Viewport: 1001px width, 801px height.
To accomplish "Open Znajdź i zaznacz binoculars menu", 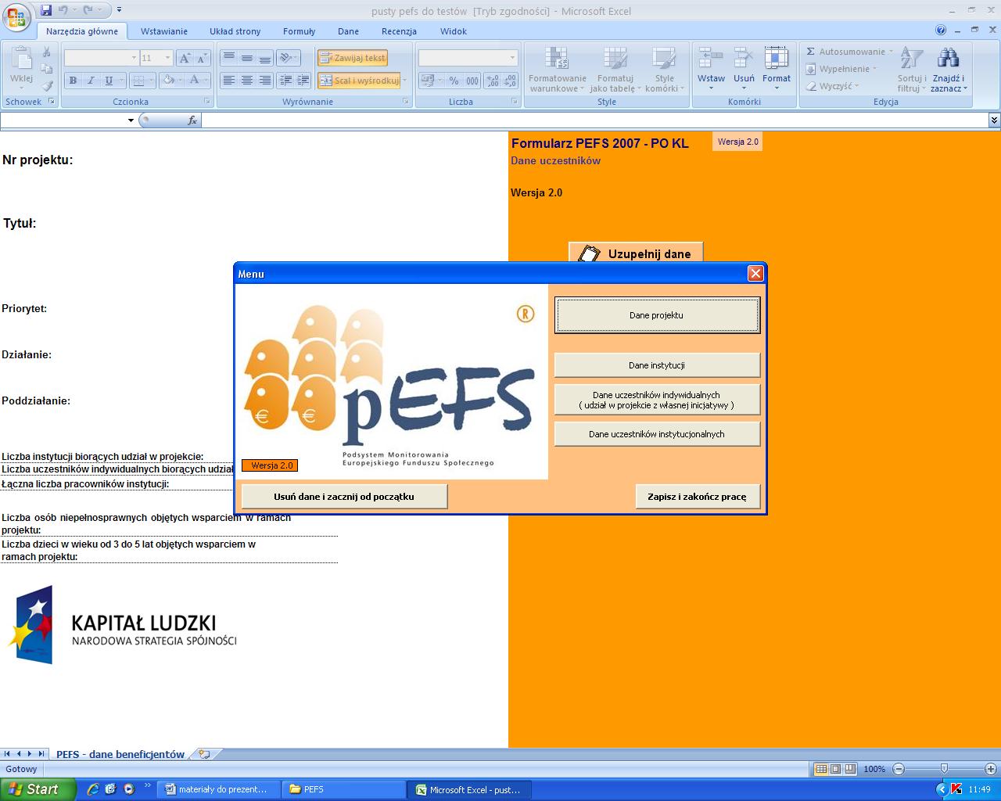I will point(949,69).
